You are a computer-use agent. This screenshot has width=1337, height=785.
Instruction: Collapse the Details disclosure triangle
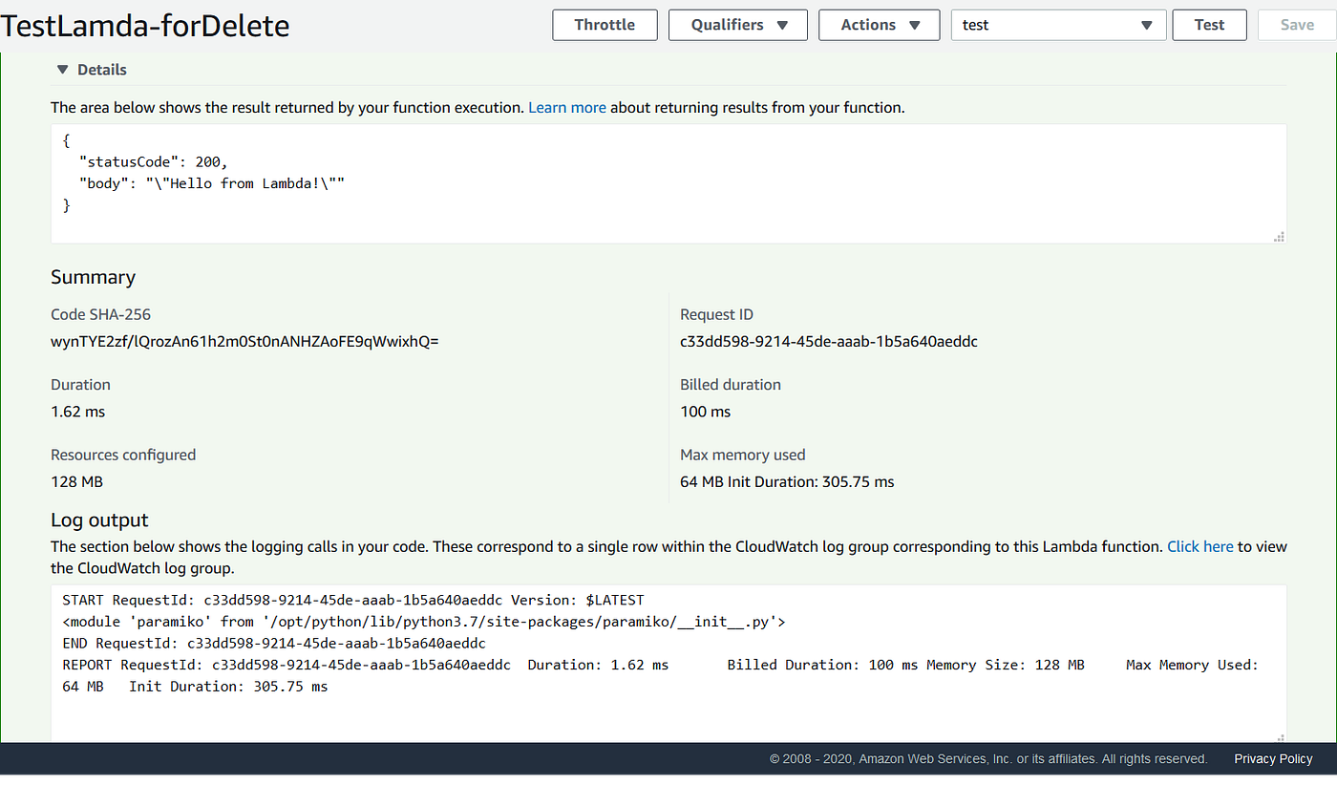pyautogui.click(x=62, y=70)
